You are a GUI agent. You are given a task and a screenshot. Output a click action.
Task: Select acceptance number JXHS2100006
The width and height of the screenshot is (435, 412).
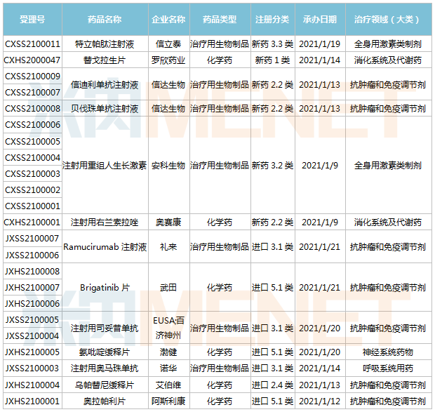click(32, 304)
